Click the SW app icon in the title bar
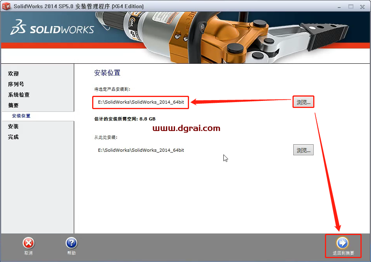Screen dimensions: 371x262 tap(6, 6)
